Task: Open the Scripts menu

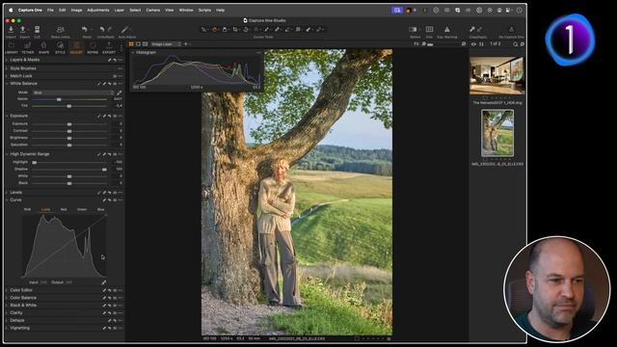Action: click(204, 11)
